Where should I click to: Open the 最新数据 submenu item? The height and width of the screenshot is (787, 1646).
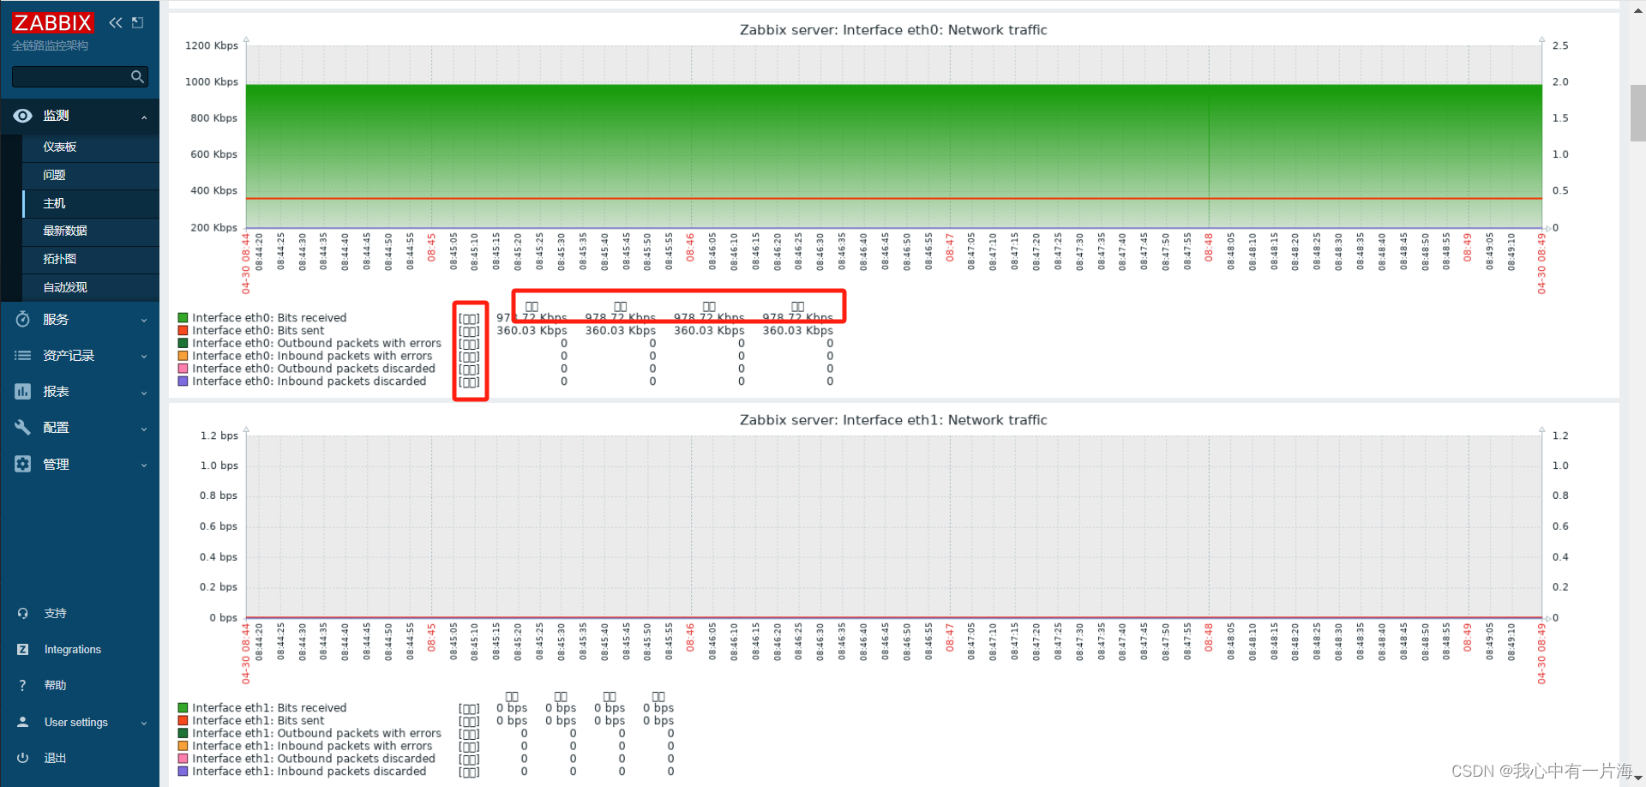pos(65,231)
